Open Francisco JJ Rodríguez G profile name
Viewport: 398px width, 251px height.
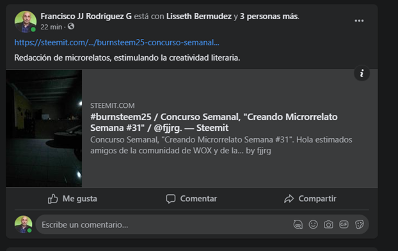pyautogui.click(x=86, y=16)
